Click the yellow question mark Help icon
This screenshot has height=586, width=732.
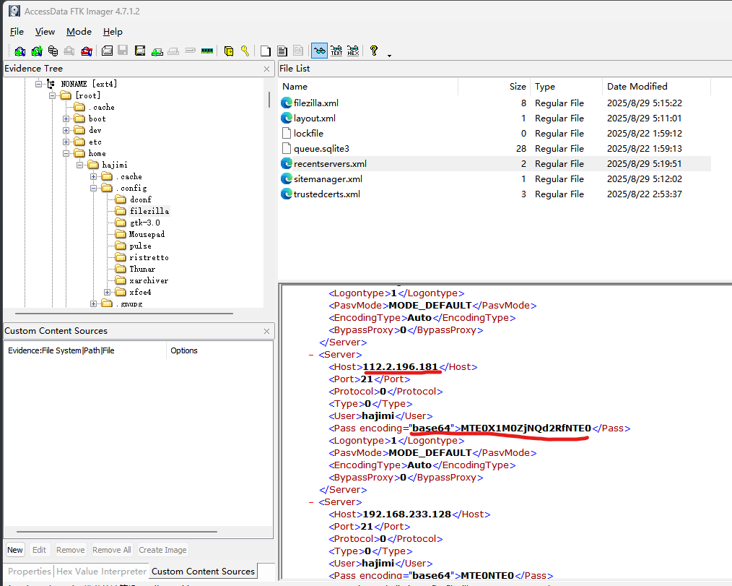pos(373,51)
